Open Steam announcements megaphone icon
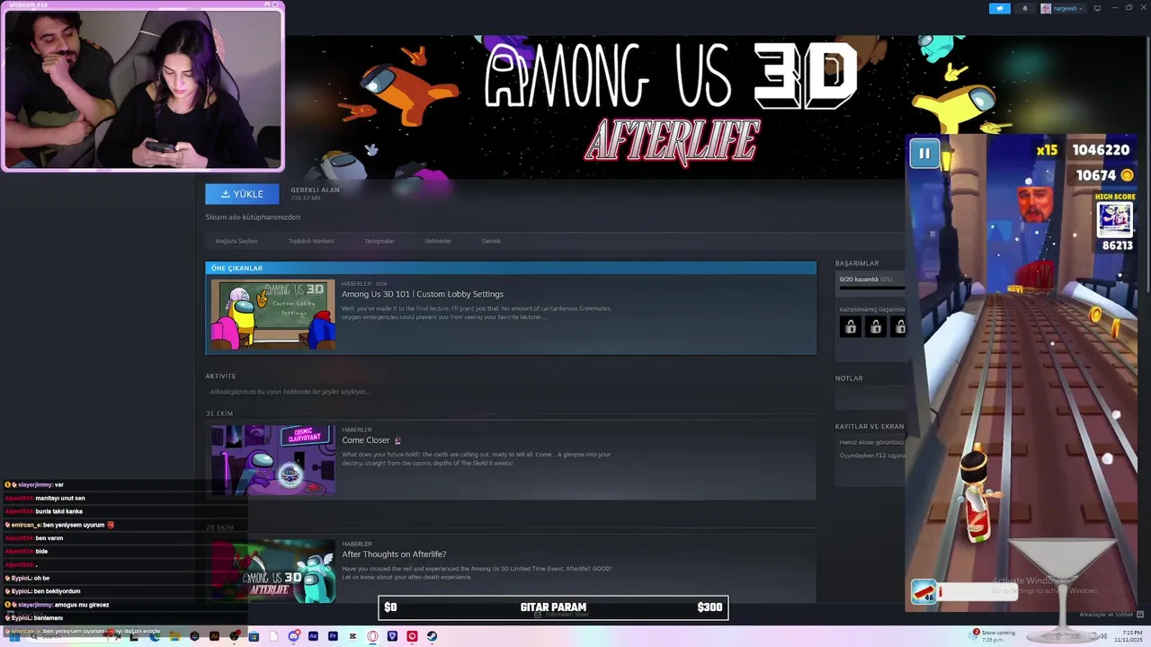Screen dimensions: 1151x647 click(1000, 8)
